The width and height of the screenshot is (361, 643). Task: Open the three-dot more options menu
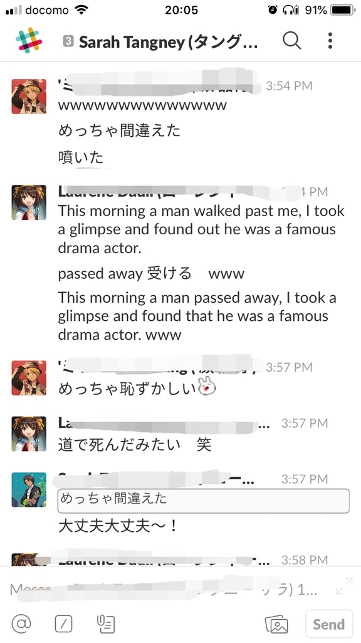pyautogui.click(x=330, y=41)
